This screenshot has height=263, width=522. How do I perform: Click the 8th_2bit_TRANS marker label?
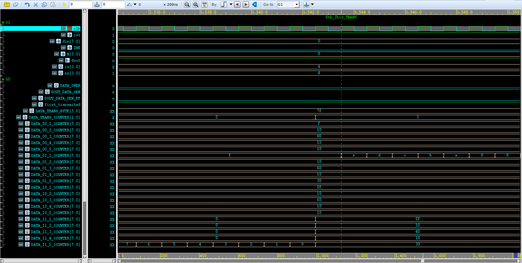[x=341, y=17]
